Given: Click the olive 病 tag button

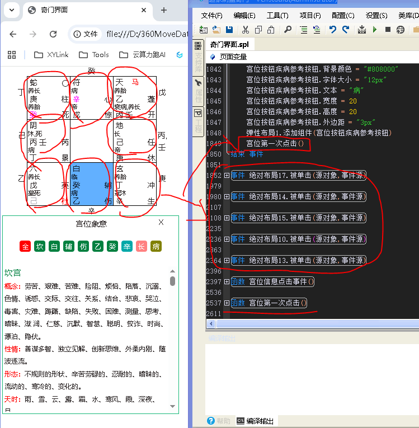Looking at the screenshot, I should [x=156, y=247].
